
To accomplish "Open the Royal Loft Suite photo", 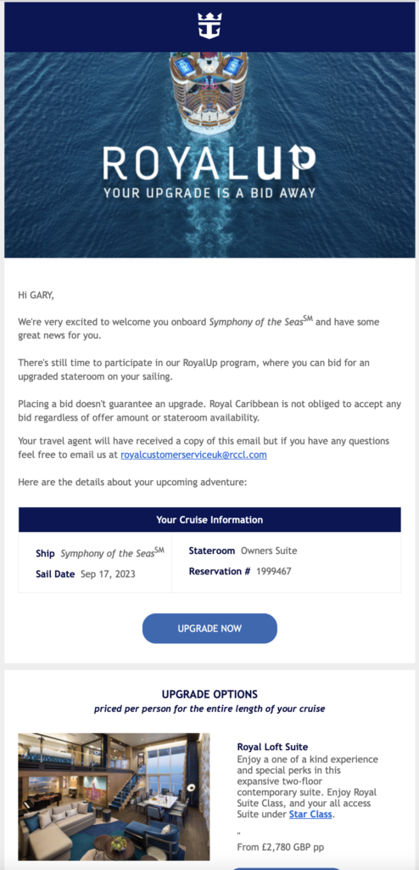I will pyautogui.click(x=114, y=797).
